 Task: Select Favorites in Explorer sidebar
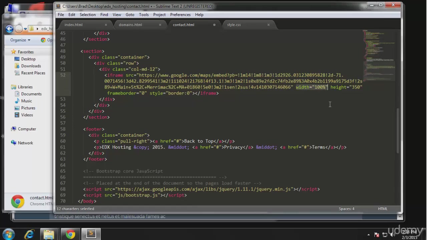pyautogui.click(x=26, y=52)
